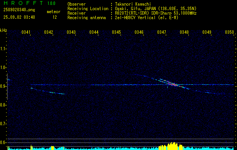Click the 0345 time axis marker

coord(116,32)
